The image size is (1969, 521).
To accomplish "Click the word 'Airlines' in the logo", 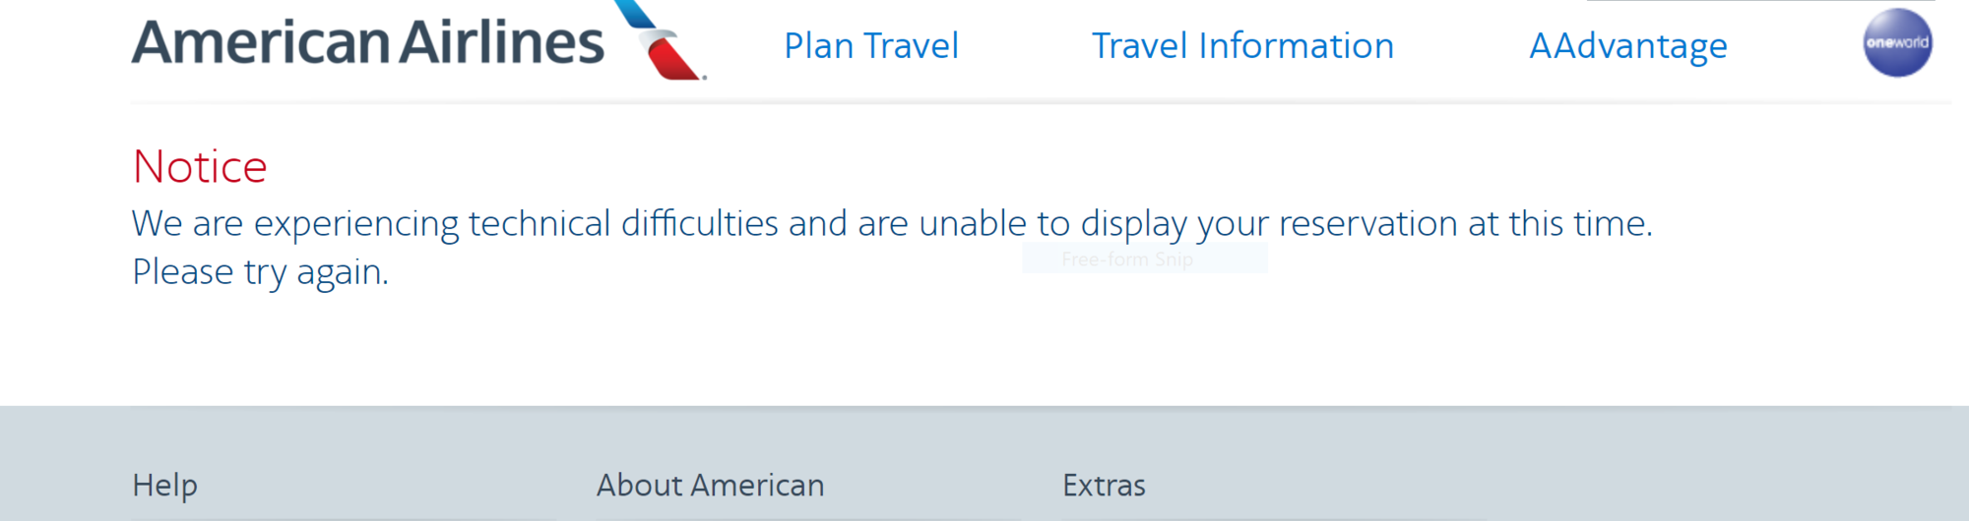I will coord(502,43).
